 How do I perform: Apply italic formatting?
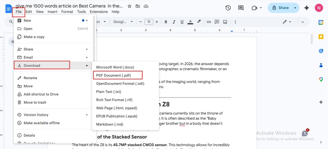click(173, 22)
